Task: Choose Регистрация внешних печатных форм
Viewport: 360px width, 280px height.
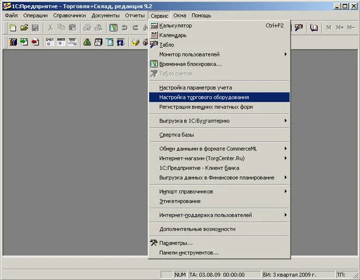Action: [219, 107]
